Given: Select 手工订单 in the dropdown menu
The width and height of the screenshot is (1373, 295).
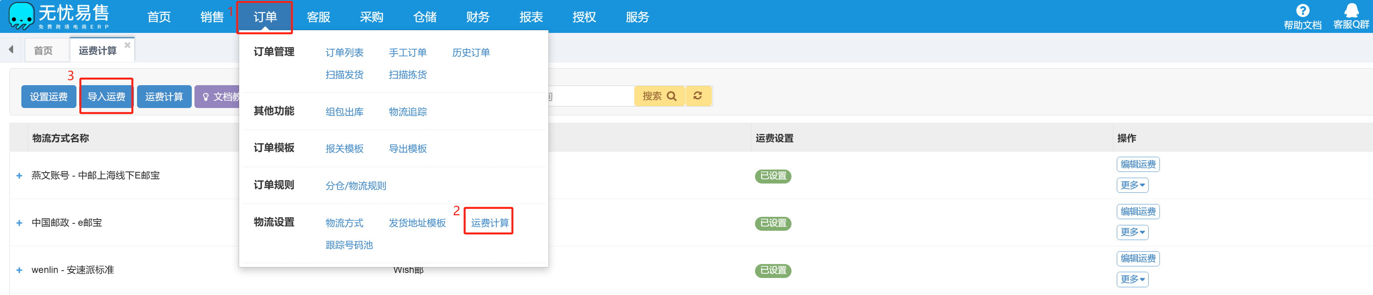Looking at the screenshot, I should tap(408, 53).
